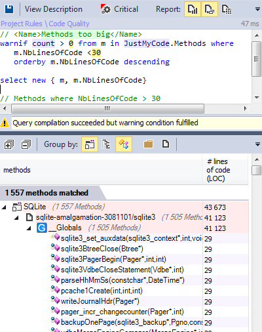Click the code editor horizontal scrollbar thumb
The height and width of the screenshot is (332, 262).
point(107,108)
